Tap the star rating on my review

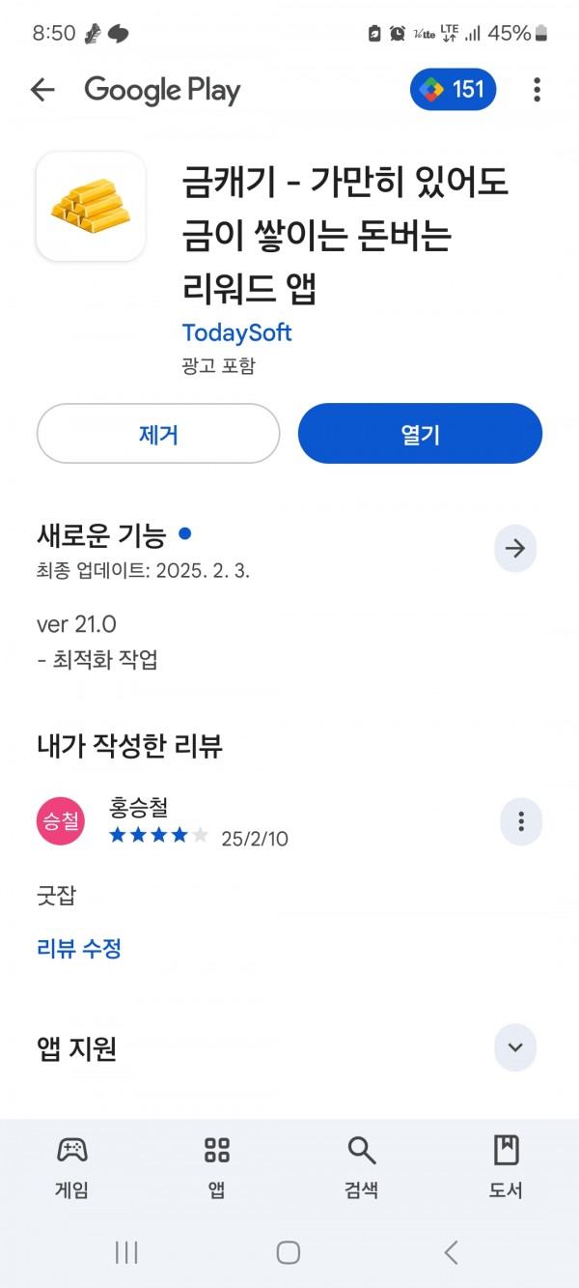pos(158,835)
